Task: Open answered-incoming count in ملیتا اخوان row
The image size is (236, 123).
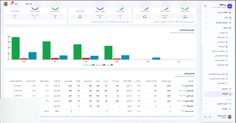Action: pyautogui.click(x=169, y=96)
